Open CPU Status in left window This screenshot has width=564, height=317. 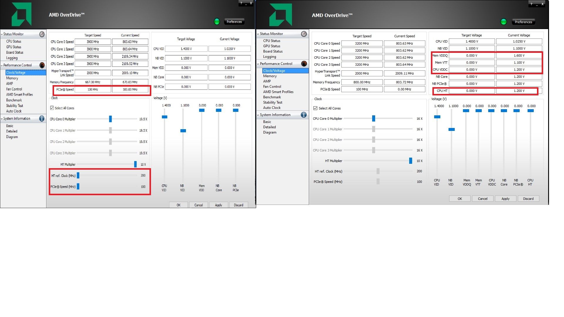click(14, 41)
